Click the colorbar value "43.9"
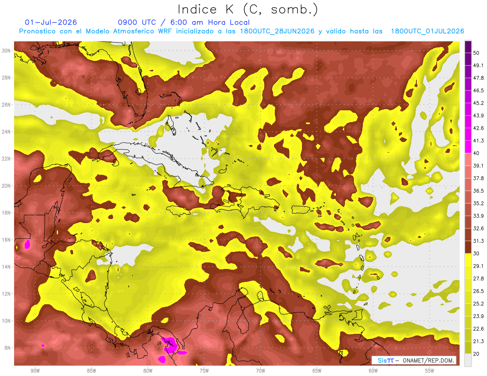Screen dimensions: 487x376 [478, 116]
